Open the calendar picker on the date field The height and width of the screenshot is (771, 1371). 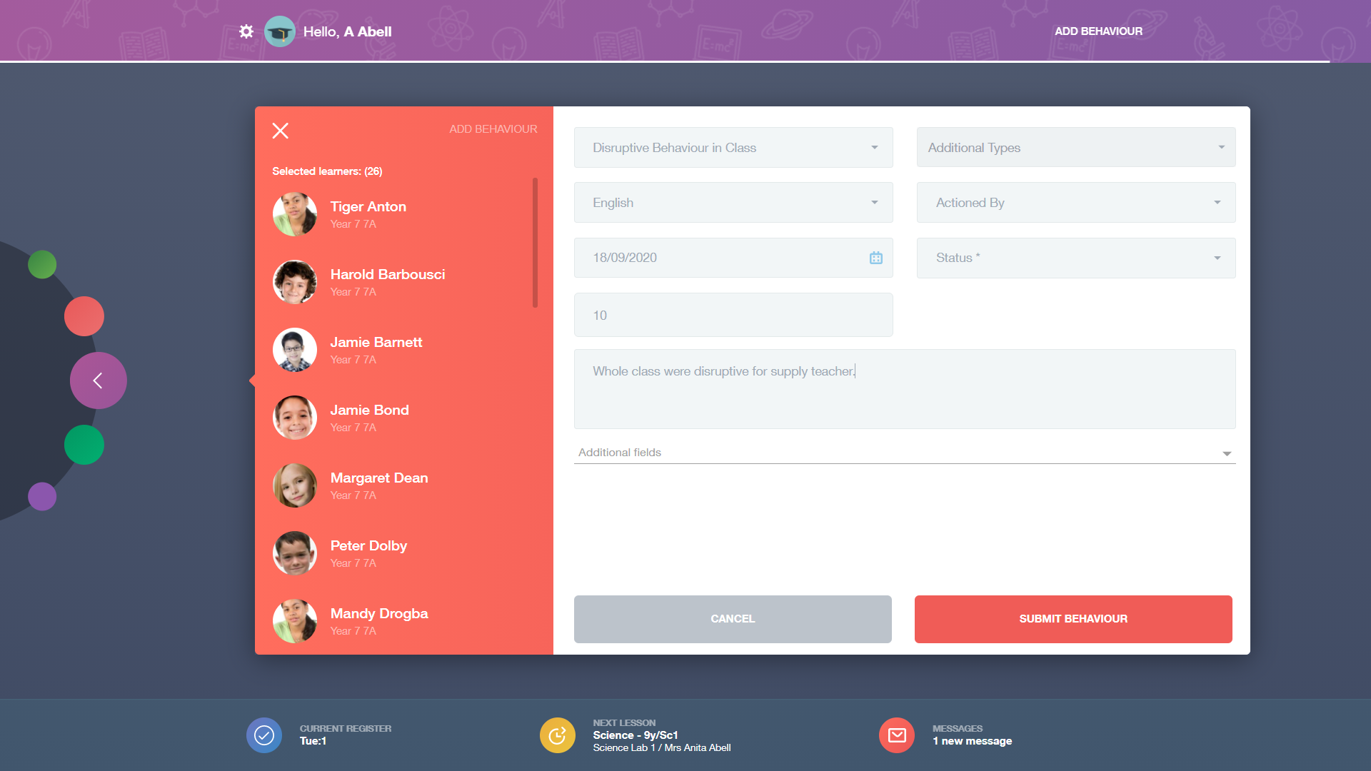875,258
